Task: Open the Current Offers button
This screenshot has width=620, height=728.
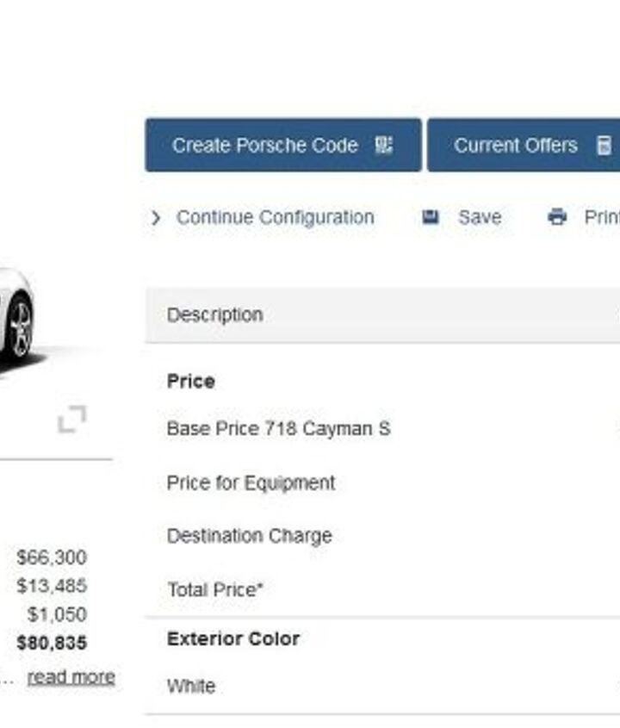Action: [516, 145]
